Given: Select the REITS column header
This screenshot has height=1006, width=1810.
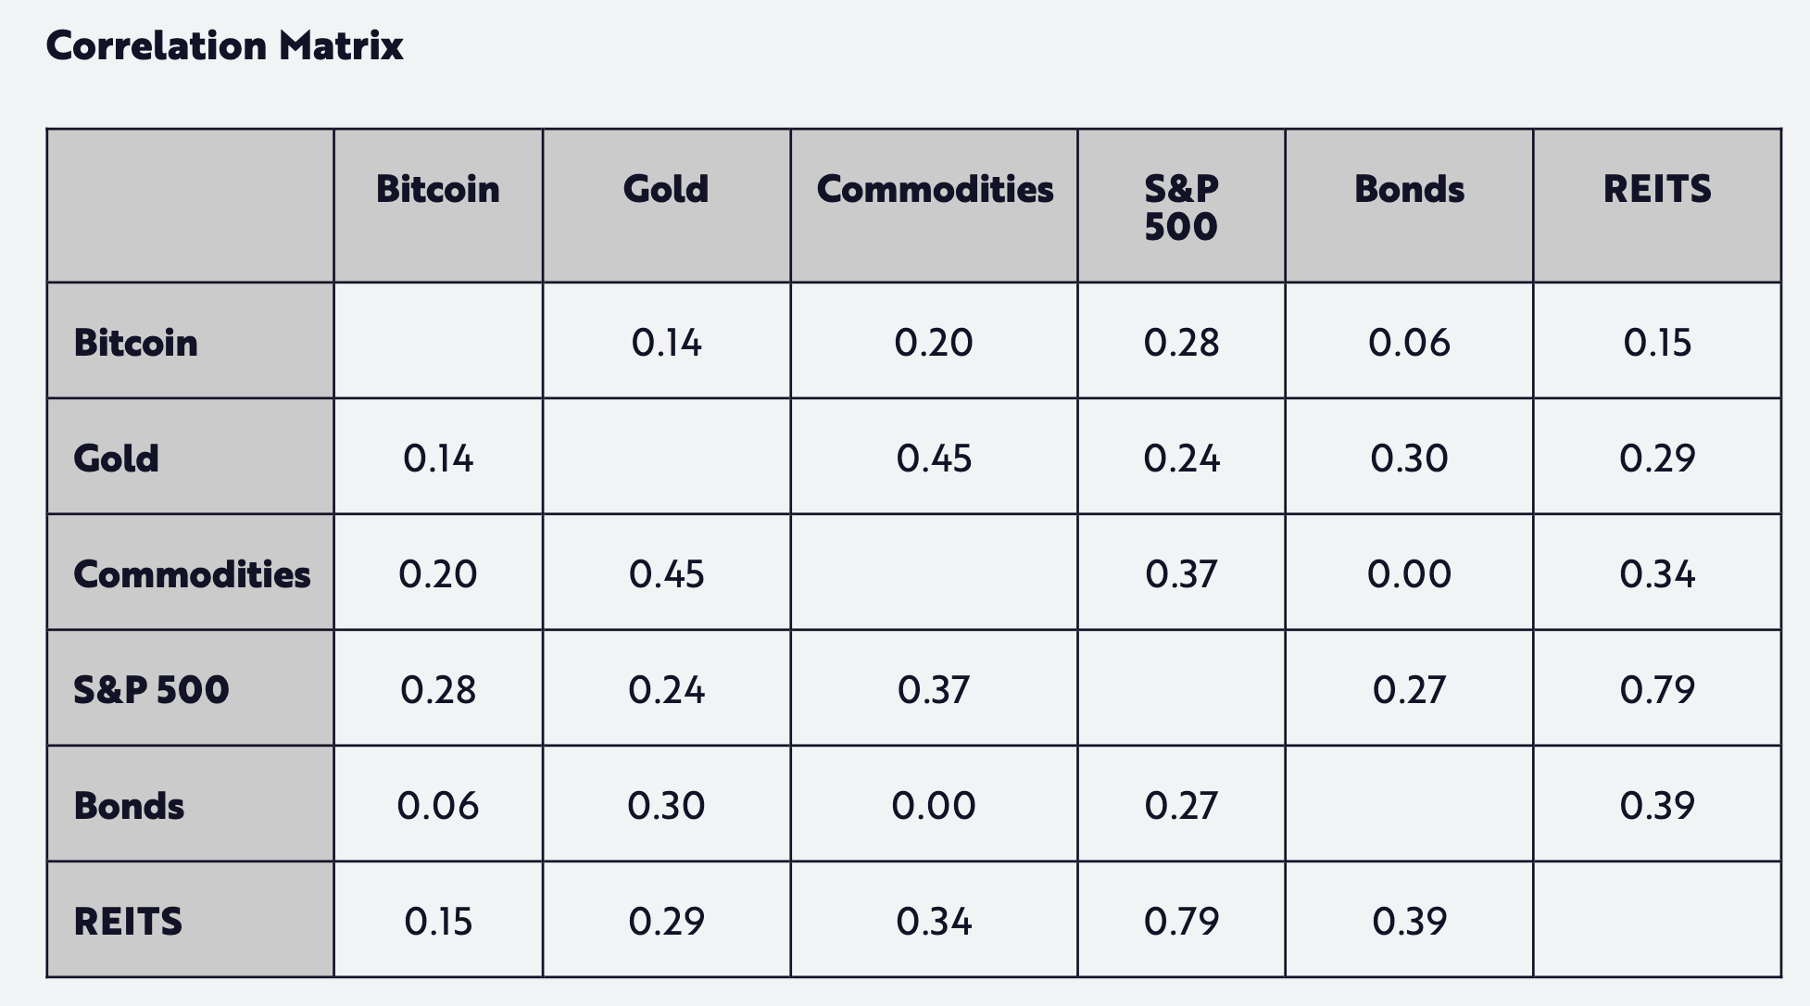Looking at the screenshot, I should (x=1657, y=189).
